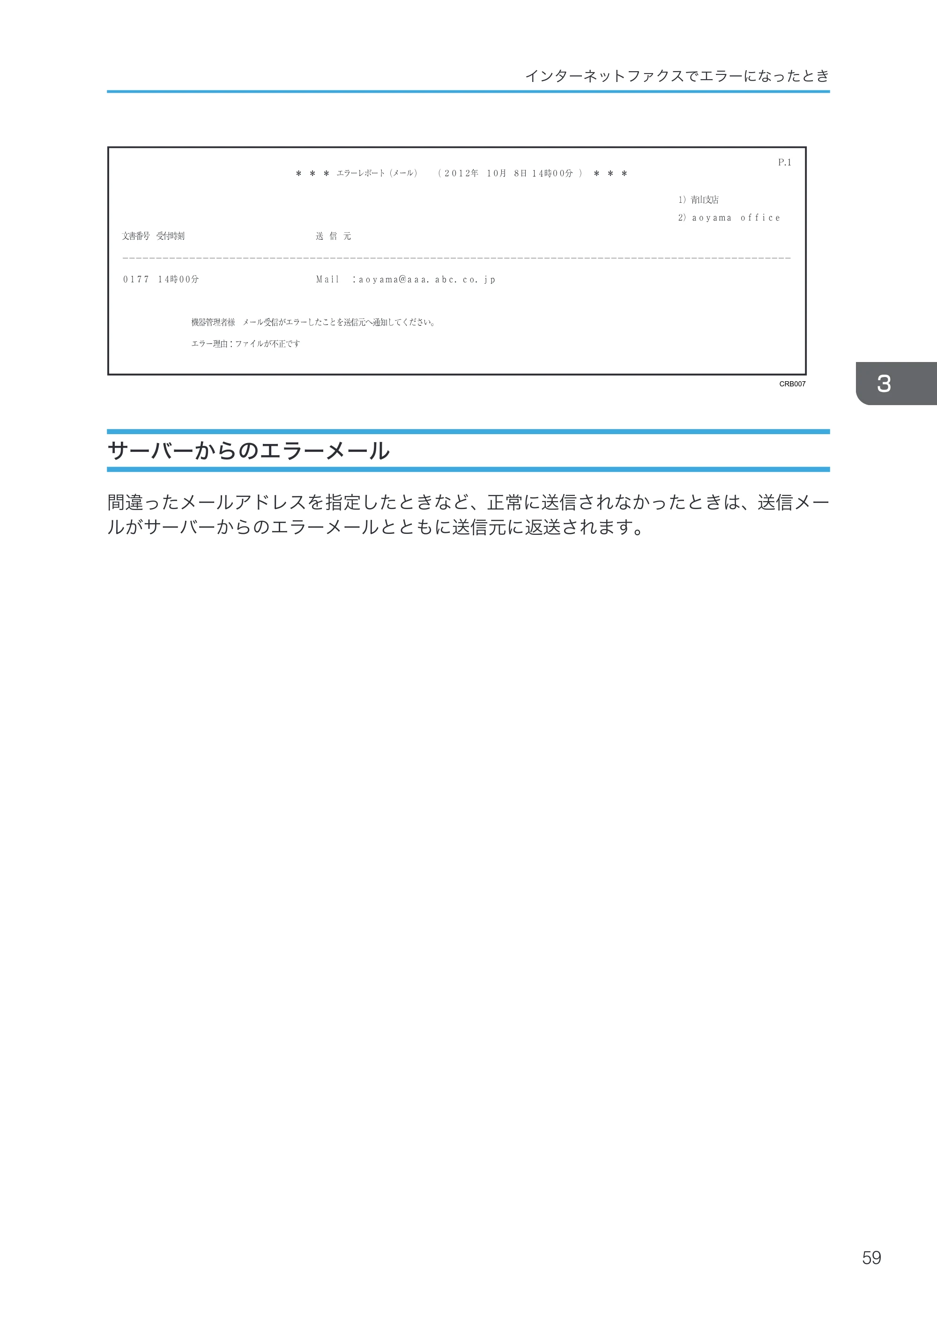Screen dimensions: 937x1323
Task: Click the section heading サーバーからのエラーメール
Action: [x=248, y=451]
